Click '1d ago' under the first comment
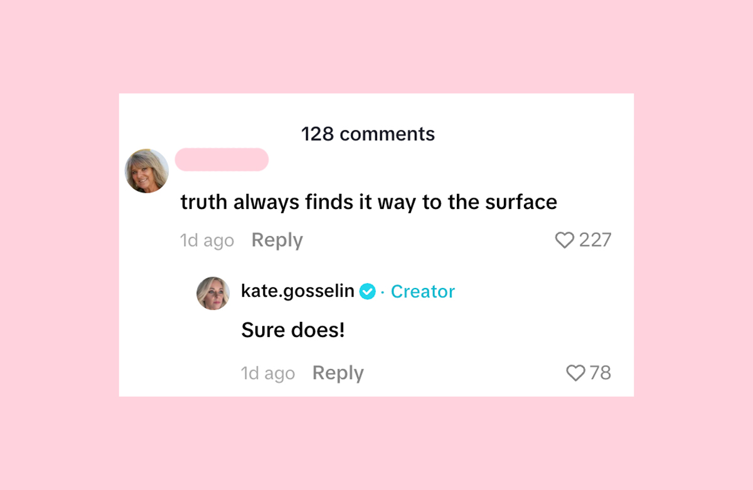Image resolution: width=753 pixels, height=490 pixels. pos(207,241)
